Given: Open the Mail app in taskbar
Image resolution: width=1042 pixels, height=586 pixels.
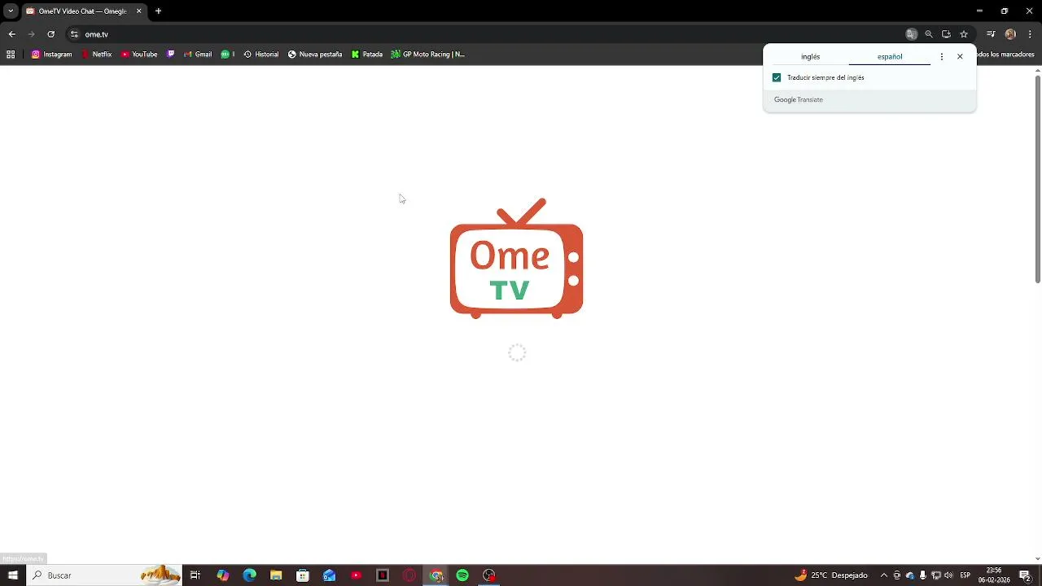Looking at the screenshot, I should (329, 575).
